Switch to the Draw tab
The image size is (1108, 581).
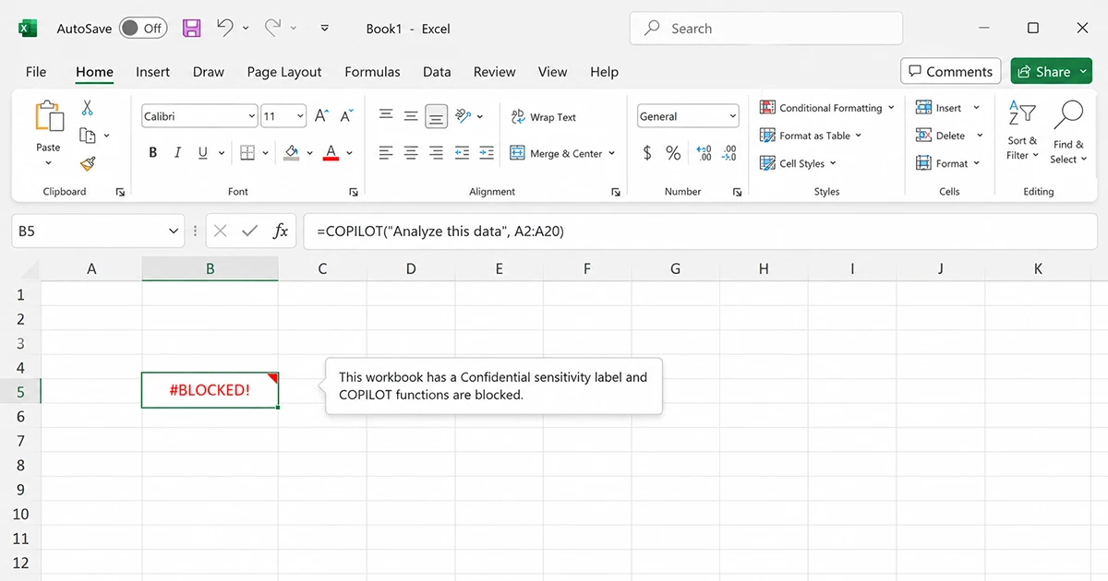[209, 72]
